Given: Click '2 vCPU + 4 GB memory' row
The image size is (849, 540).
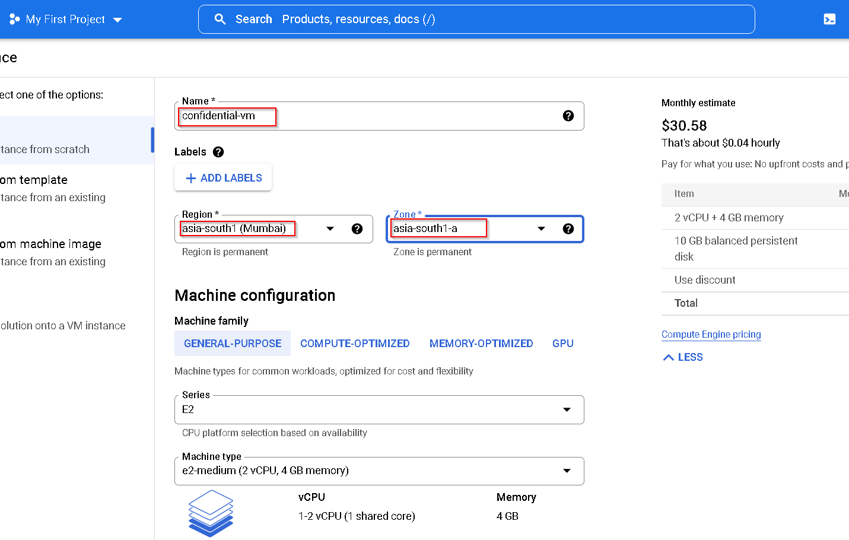Looking at the screenshot, I should (x=755, y=218).
